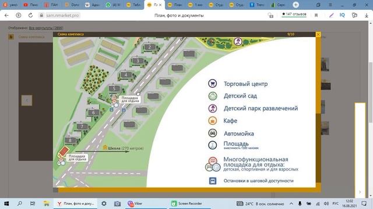Click building number 2 on the map

[149, 47]
